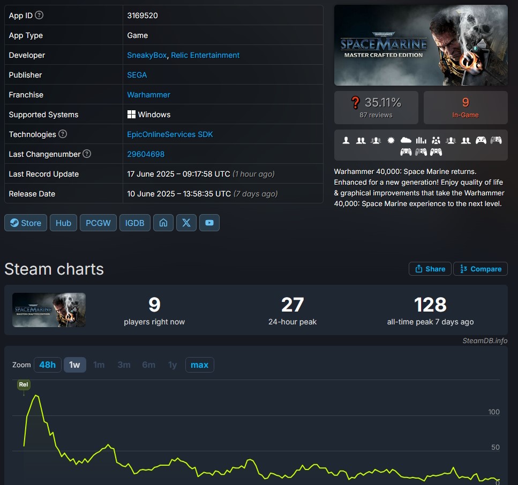Click the Steam Cloud feature icon

click(406, 140)
